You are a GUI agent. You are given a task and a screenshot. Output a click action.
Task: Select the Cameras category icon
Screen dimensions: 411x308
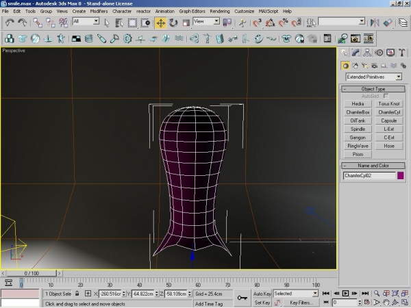tap(374, 66)
